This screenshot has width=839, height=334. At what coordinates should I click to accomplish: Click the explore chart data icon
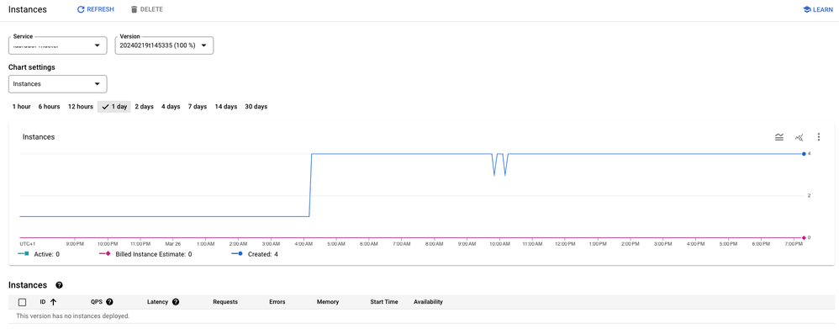pos(799,137)
